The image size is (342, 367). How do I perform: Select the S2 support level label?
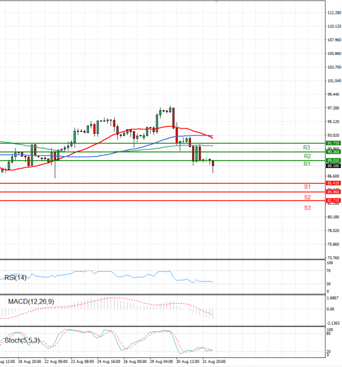[307, 197]
